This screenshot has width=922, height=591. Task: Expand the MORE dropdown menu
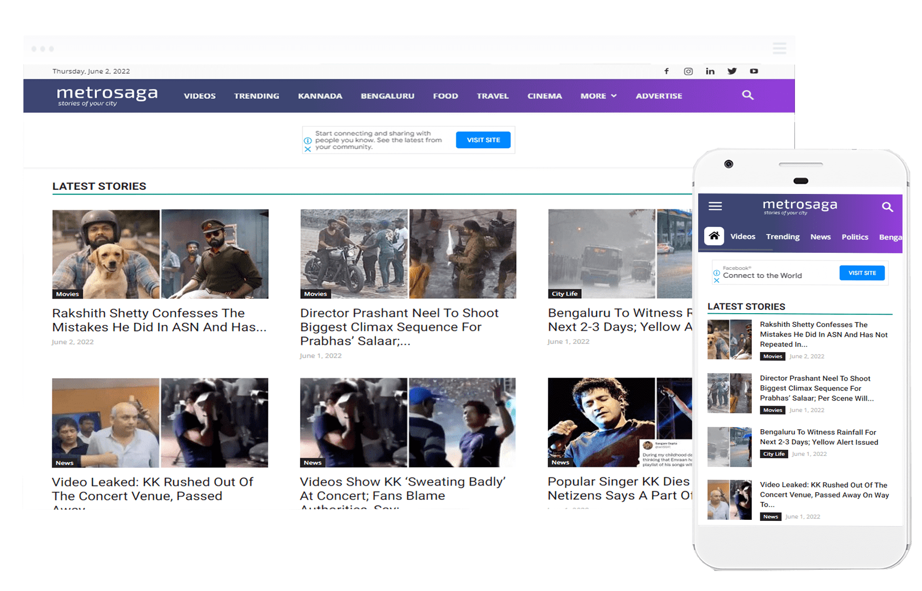[x=598, y=96]
